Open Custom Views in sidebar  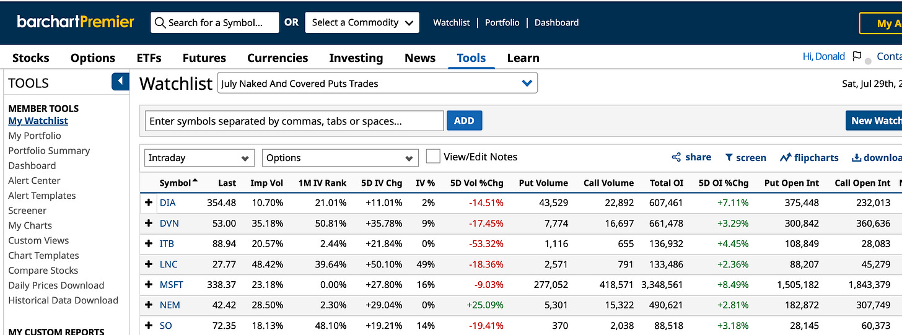click(38, 240)
